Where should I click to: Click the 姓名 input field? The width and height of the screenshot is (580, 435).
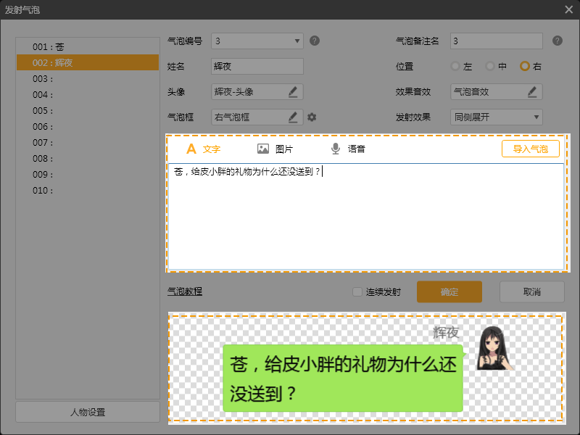[x=257, y=67]
